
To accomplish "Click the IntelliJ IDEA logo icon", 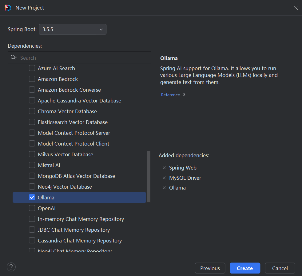I will pos(8,8).
